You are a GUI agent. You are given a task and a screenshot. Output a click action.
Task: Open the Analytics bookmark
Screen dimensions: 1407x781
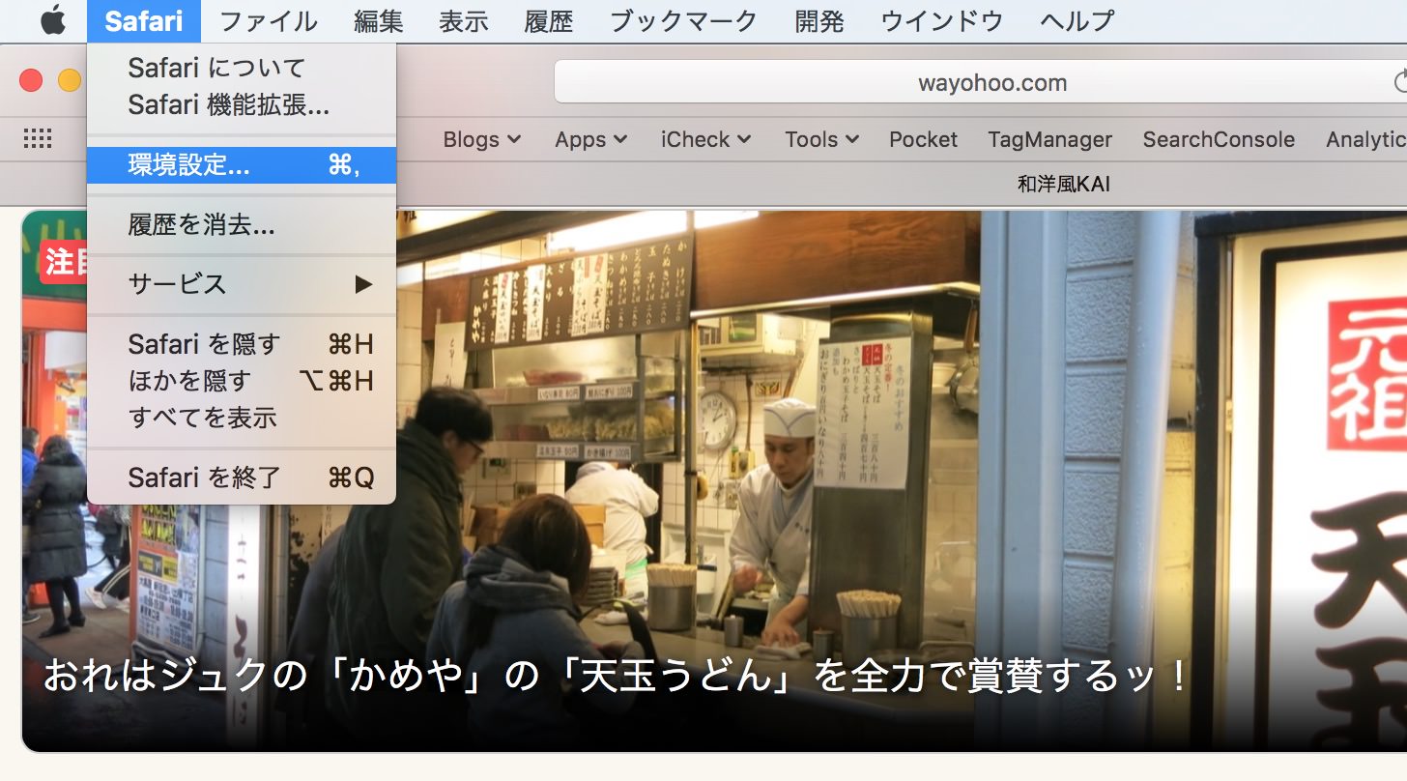pyautogui.click(x=1366, y=139)
